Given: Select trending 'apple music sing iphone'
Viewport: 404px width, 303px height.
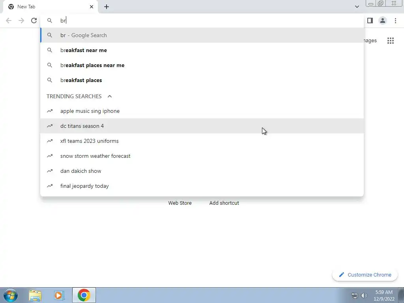Looking at the screenshot, I should [x=202, y=111].
